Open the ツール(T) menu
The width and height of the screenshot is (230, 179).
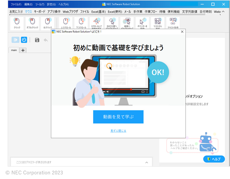pyautogui.click(x=40, y=4)
